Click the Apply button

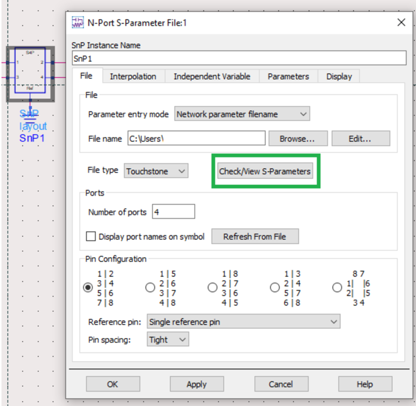[196, 384]
